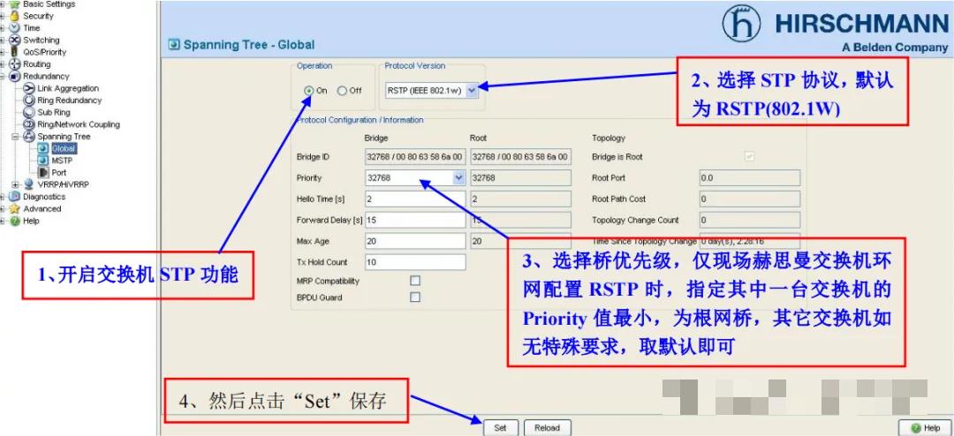The width and height of the screenshot is (954, 436).
Task: Click the Ring Redundancy icon
Action: tap(28, 101)
